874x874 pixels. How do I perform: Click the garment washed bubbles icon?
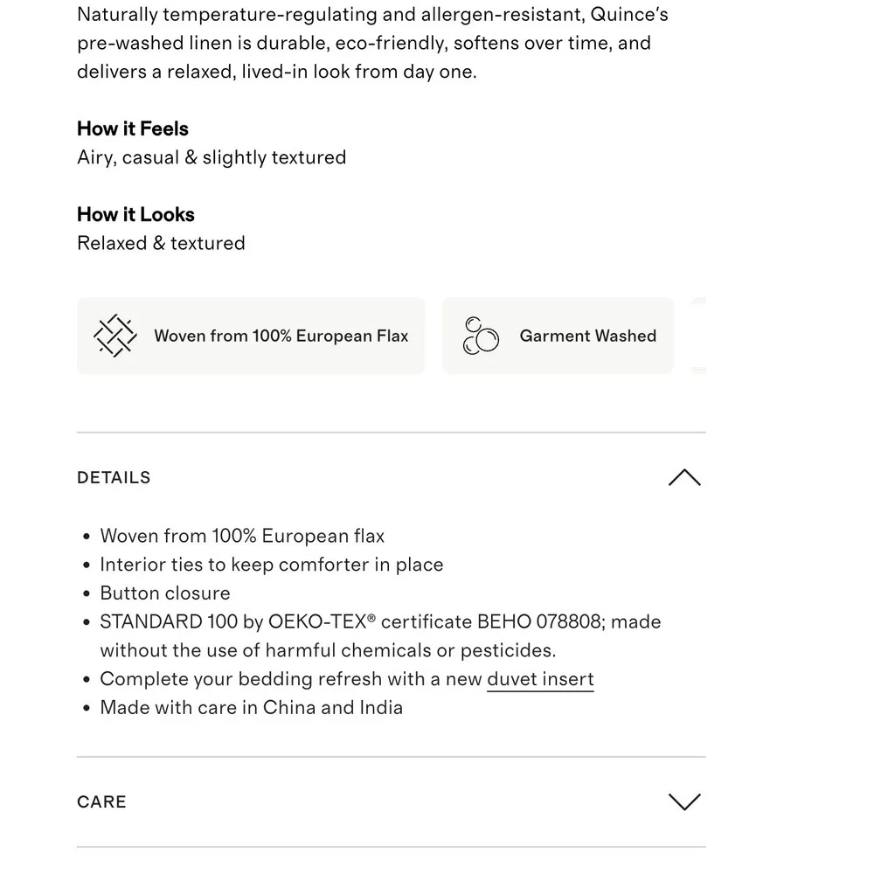(x=481, y=336)
